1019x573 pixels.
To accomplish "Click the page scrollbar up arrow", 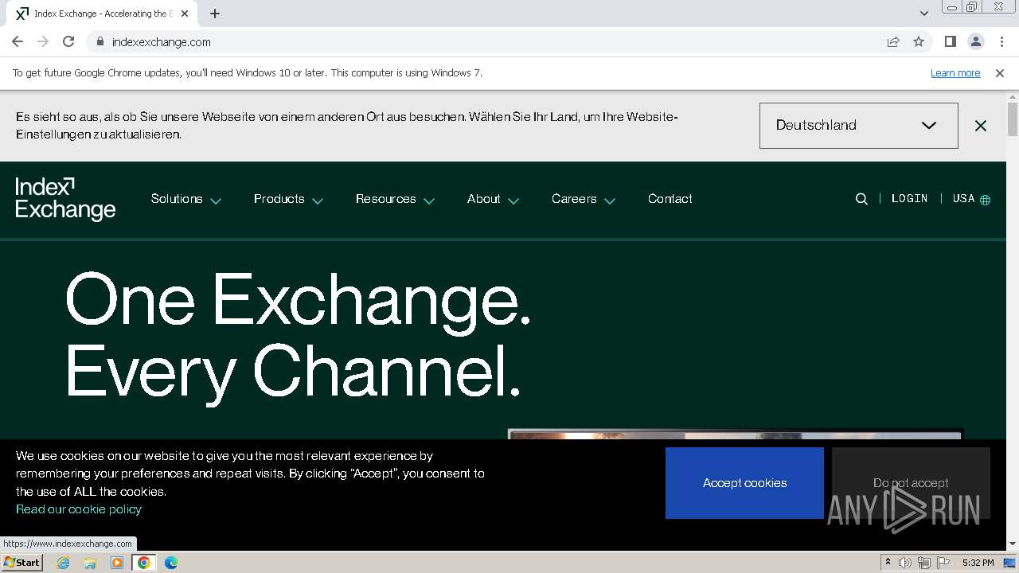I will point(1013,97).
